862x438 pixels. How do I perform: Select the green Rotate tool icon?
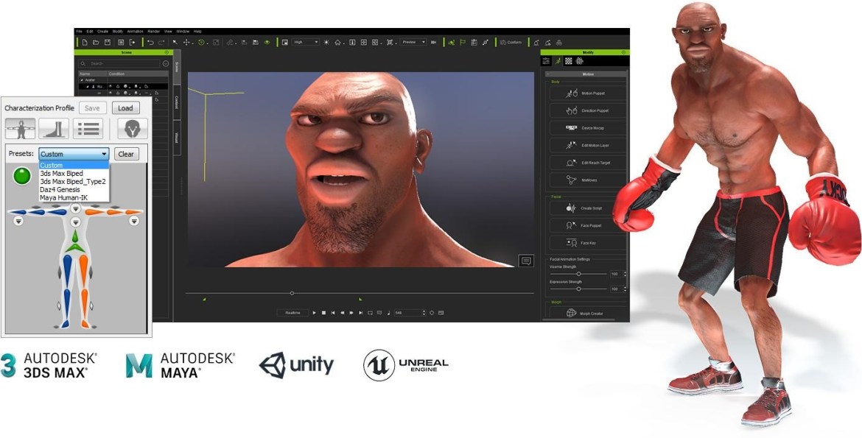[201, 42]
